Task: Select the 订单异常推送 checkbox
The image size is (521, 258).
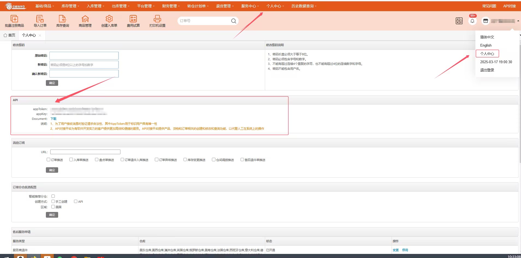Action: [156, 160]
